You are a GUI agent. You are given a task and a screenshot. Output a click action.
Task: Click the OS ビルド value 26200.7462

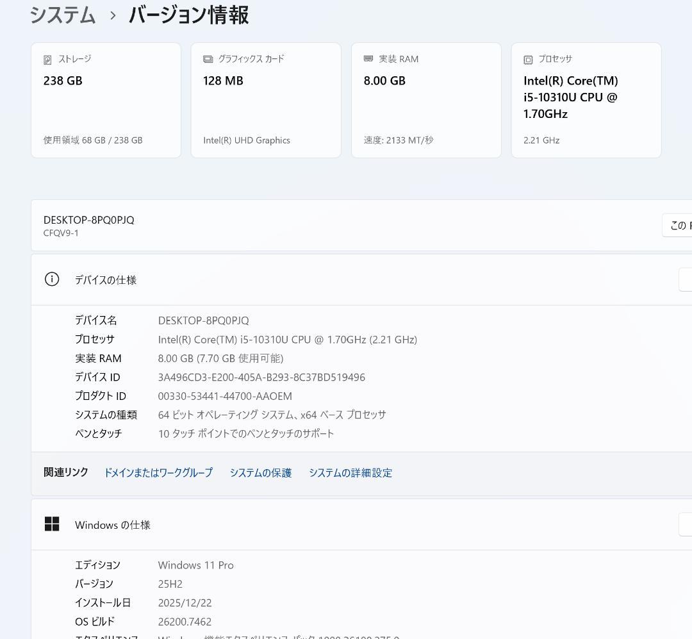pos(186,621)
